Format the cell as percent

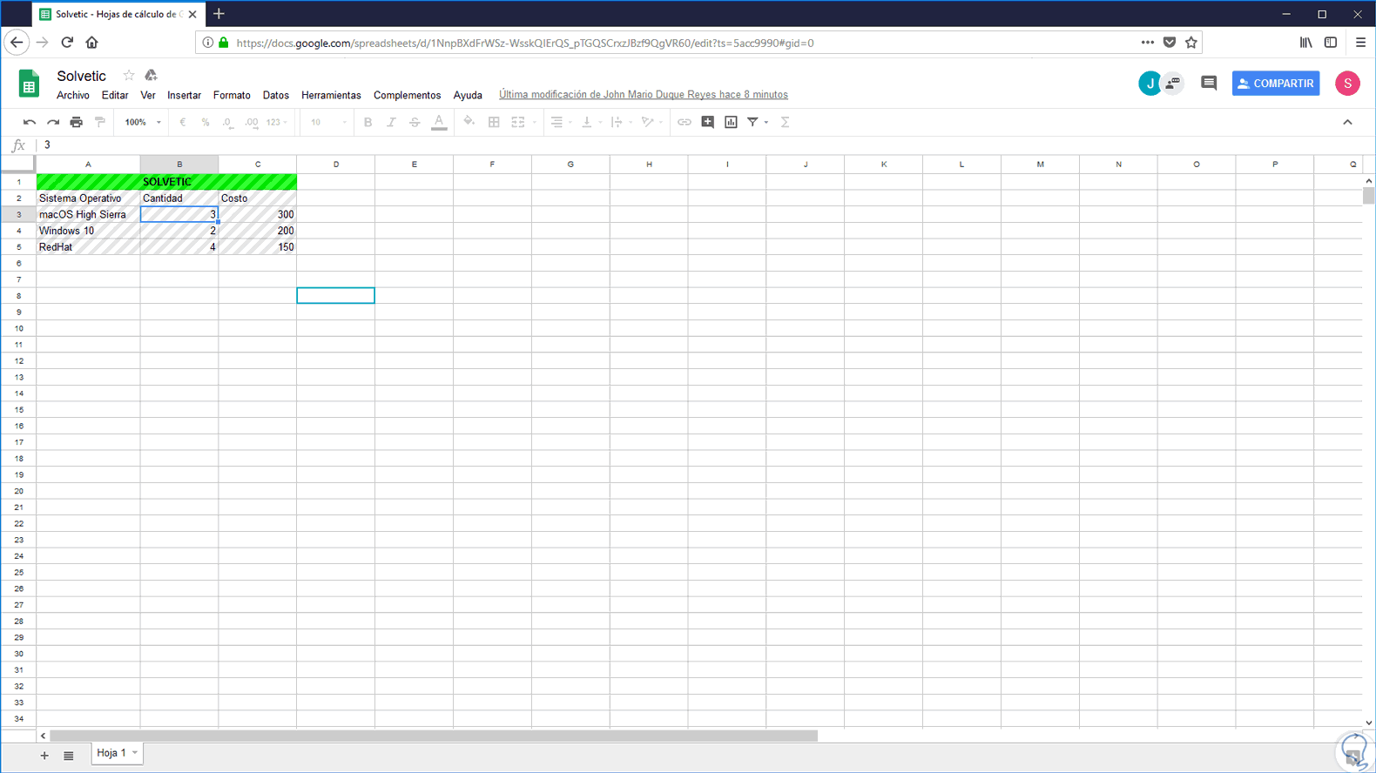tap(206, 123)
